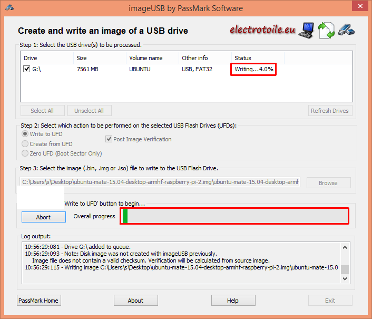This screenshot has height=319, width=372.
Task: Click the 'USB, FAT32' info cell
Action: click(197, 69)
